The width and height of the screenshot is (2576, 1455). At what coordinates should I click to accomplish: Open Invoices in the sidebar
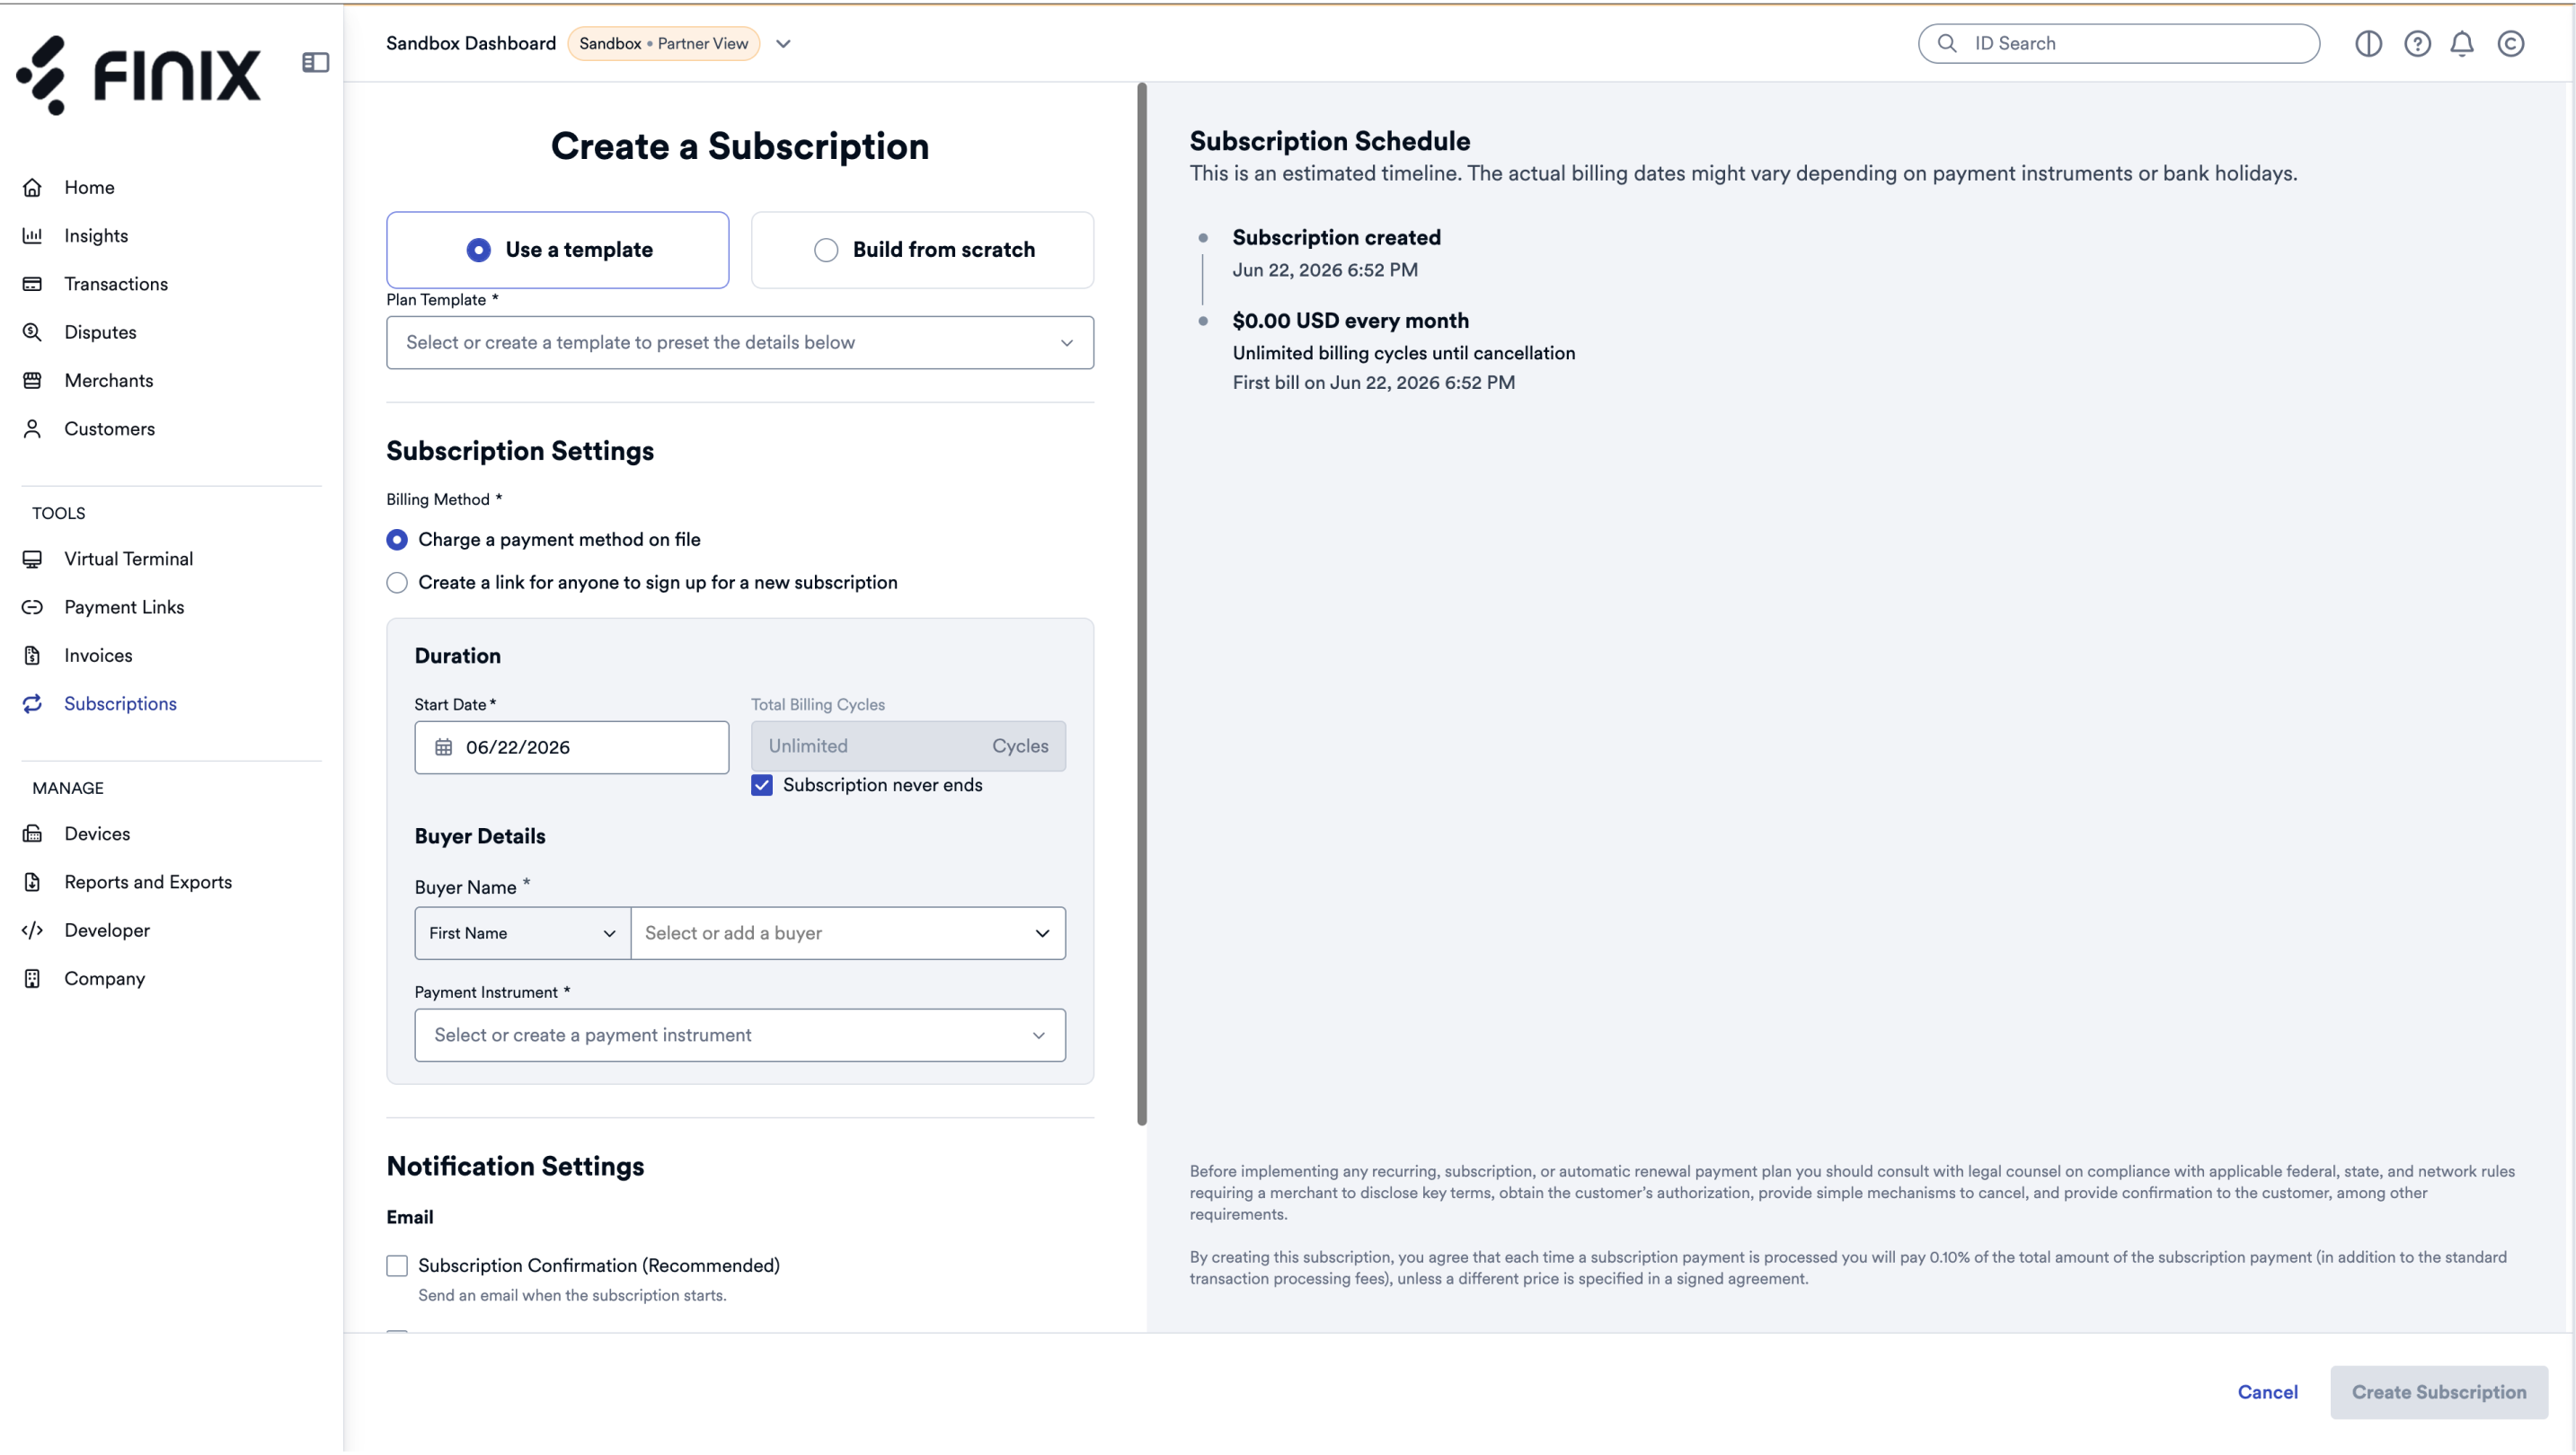click(x=98, y=656)
